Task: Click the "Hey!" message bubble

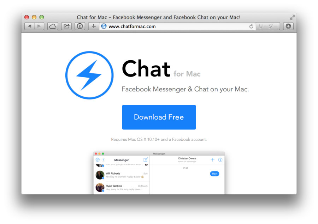Action: (x=214, y=174)
